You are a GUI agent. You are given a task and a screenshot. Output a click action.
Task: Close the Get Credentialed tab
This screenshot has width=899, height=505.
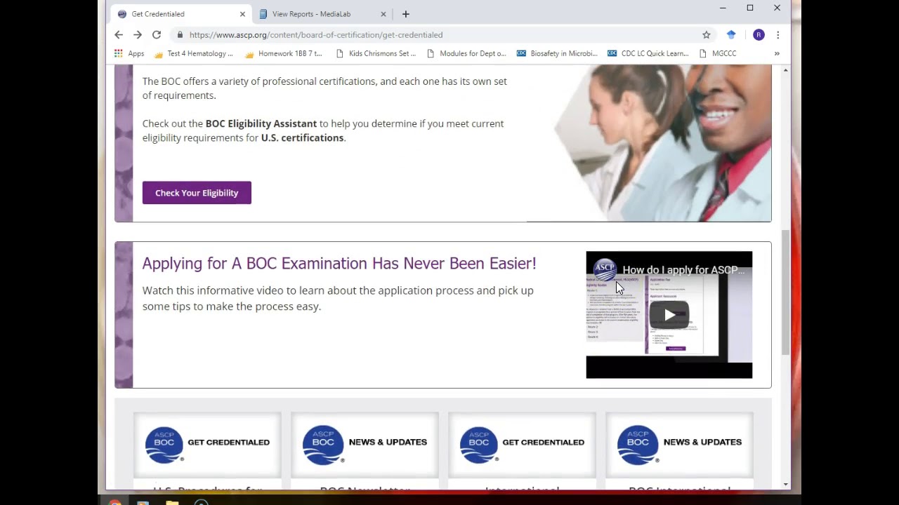(242, 14)
